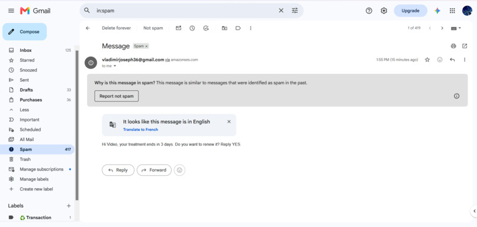This screenshot has width=477, height=227.
Task: Show the side panel arrow
Action: (x=474, y=211)
